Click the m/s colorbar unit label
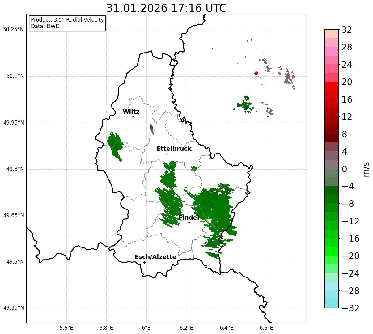 [366, 169]
